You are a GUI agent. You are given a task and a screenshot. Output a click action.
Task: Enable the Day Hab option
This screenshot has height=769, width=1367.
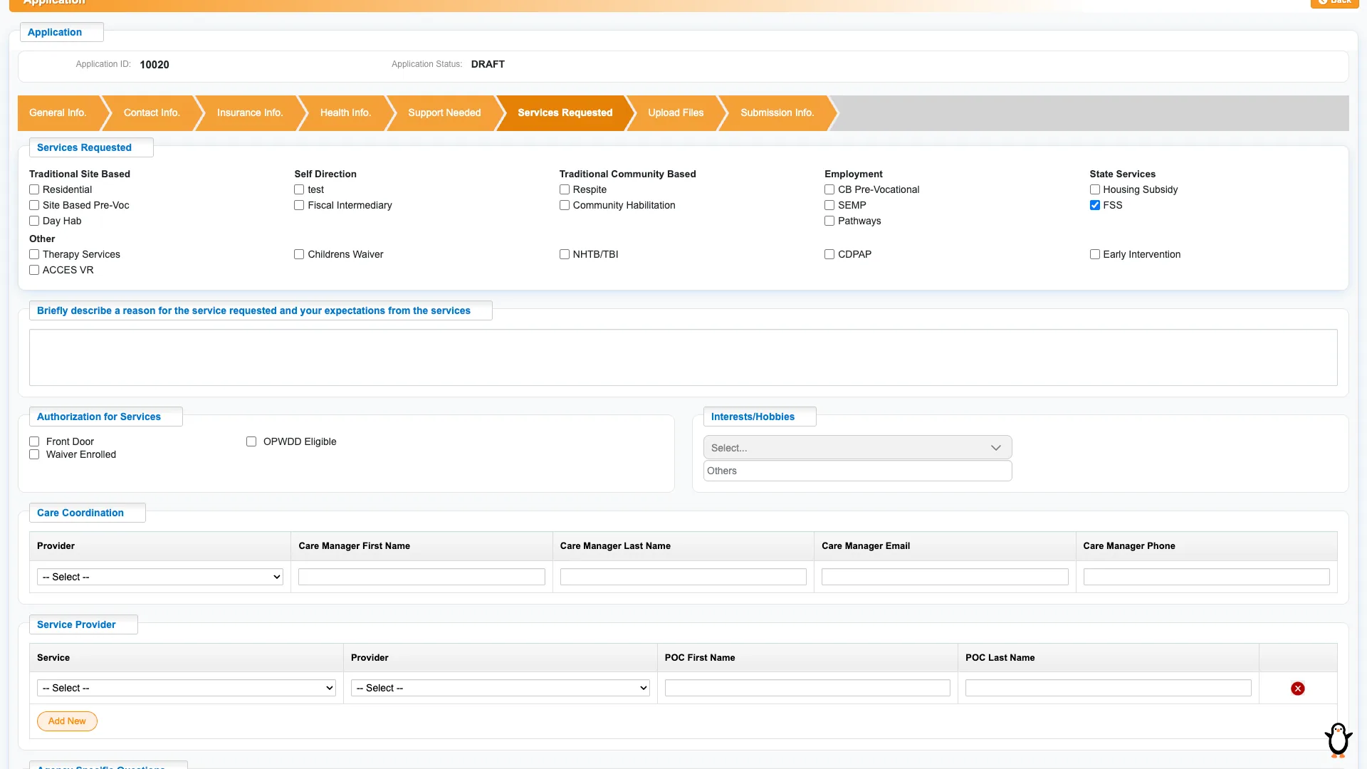click(34, 221)
